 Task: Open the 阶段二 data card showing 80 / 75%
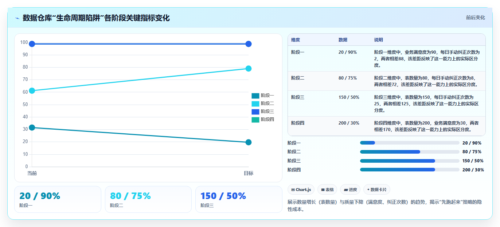148,199
